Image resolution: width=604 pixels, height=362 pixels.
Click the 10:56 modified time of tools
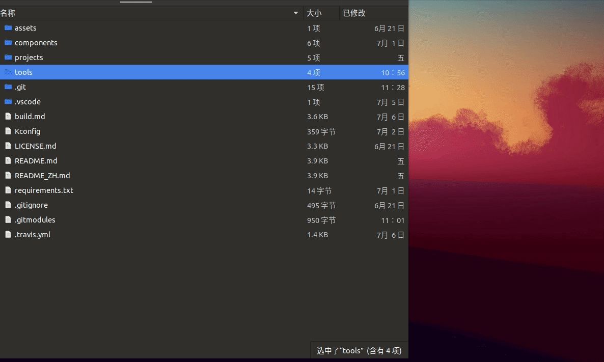(x=393, y=73)
